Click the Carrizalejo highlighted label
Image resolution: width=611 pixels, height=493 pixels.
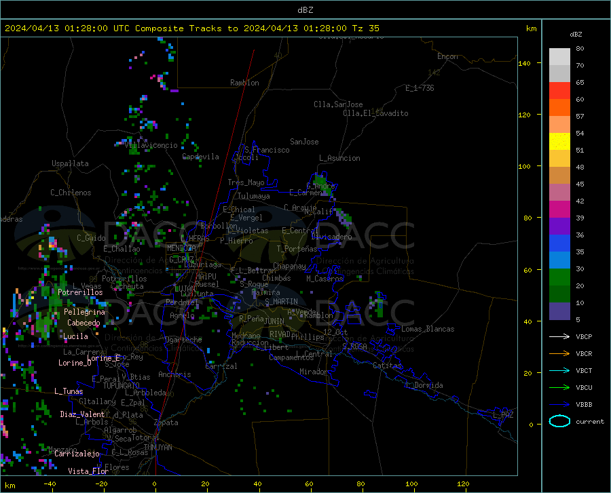tap(77, 454)
